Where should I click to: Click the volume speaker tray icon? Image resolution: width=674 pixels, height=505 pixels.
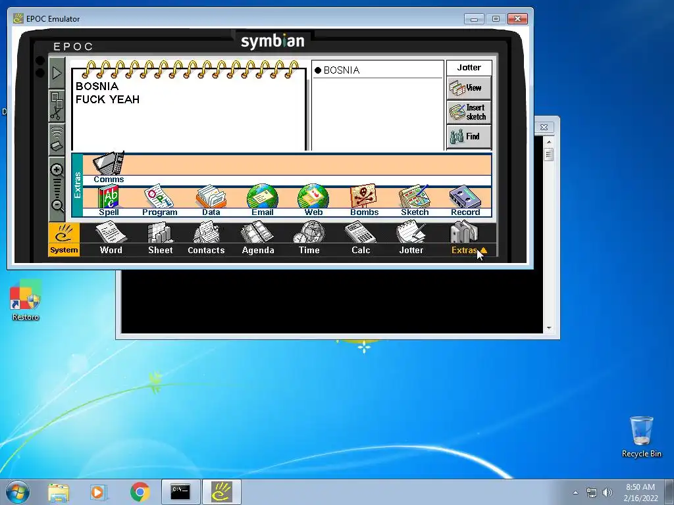coord(608,493)
